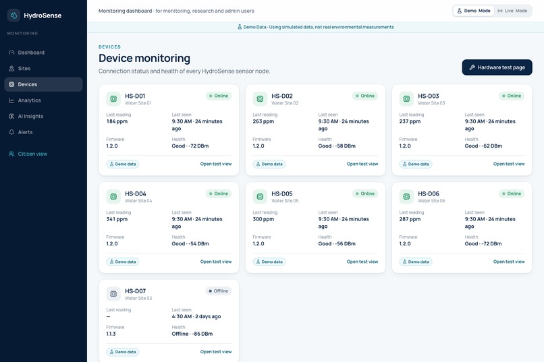Click the HS-D01 device chip icon
The width and height of the screenshot is (544, 362).
(113, 98)
